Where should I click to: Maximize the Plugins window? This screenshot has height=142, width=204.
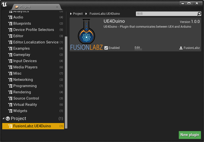point(189,3)
